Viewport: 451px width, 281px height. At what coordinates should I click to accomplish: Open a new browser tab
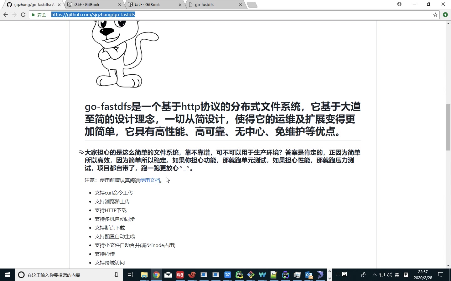click(x=252, y=5)
